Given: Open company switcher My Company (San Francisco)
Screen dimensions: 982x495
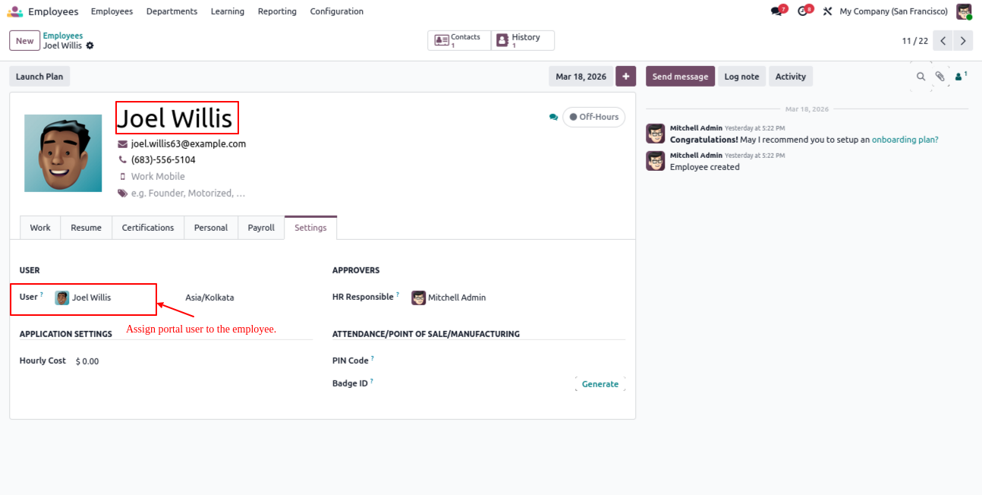Looking at the screenshot, I should pos(893,11).
